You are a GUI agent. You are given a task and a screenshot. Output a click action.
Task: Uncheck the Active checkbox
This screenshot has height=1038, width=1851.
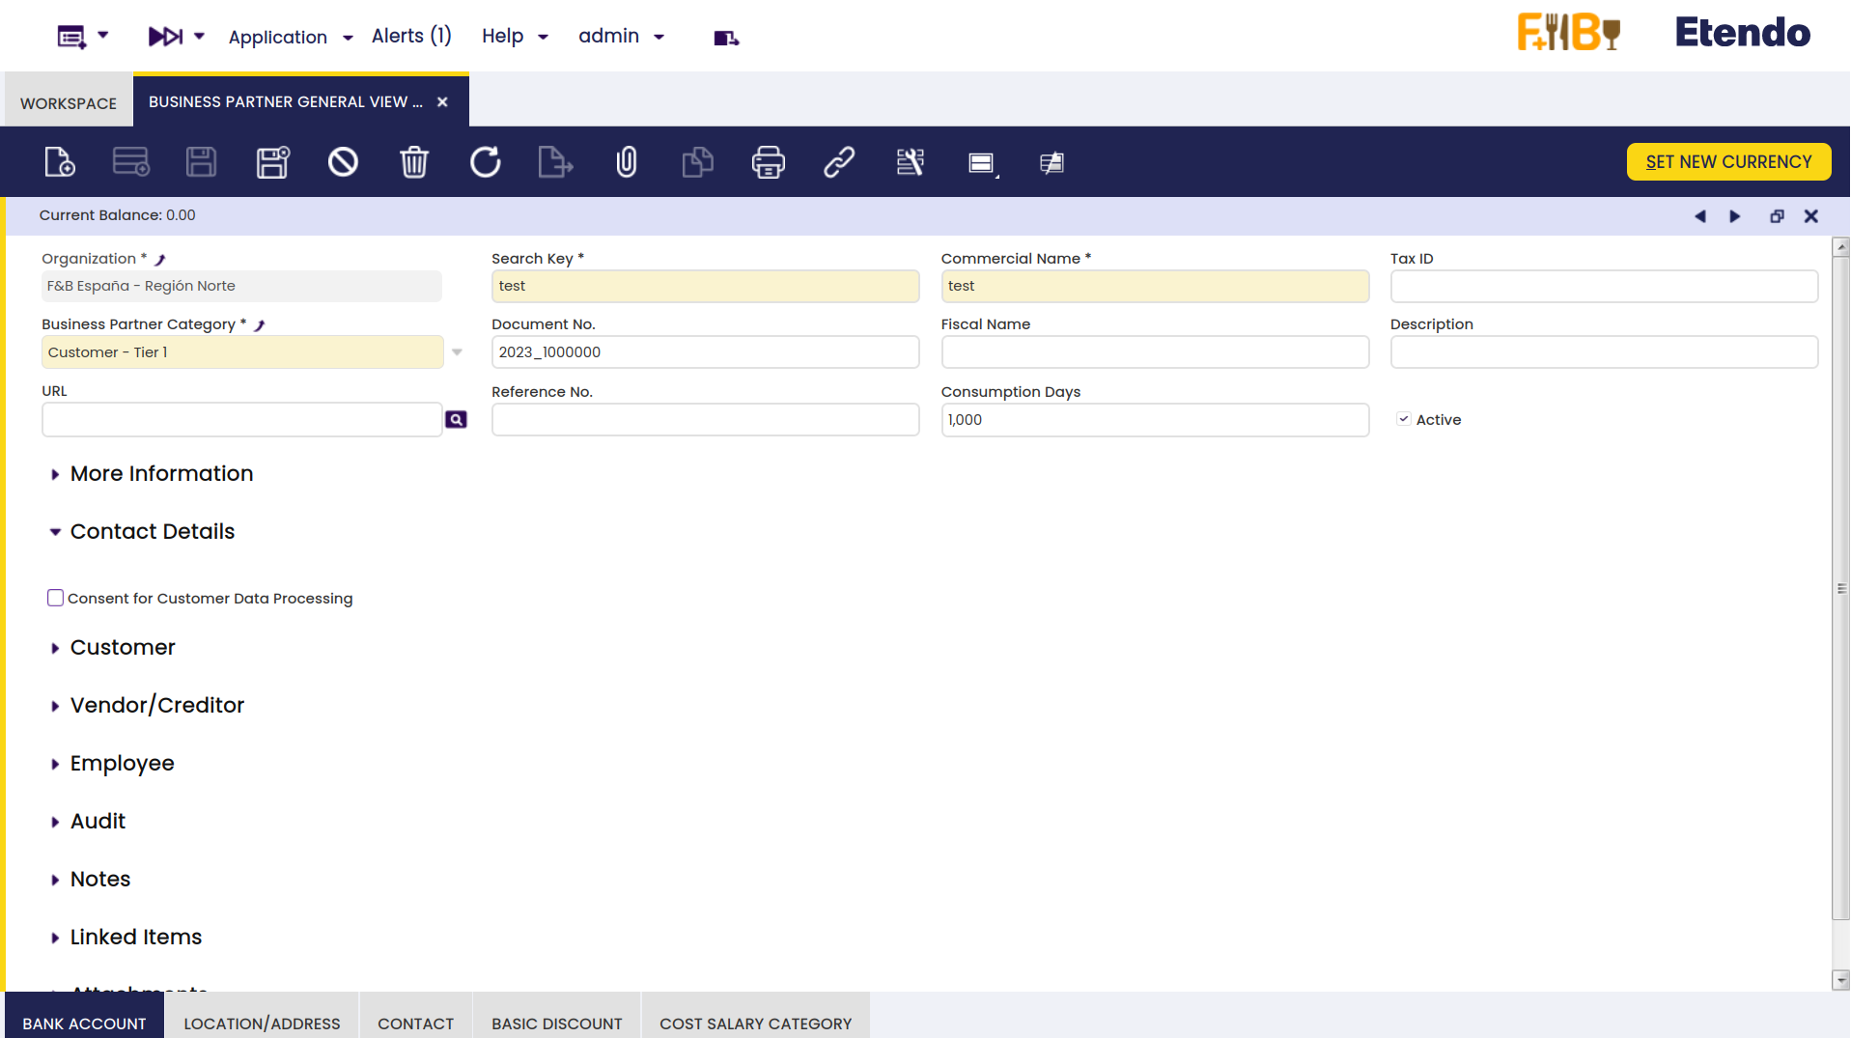1404,419
